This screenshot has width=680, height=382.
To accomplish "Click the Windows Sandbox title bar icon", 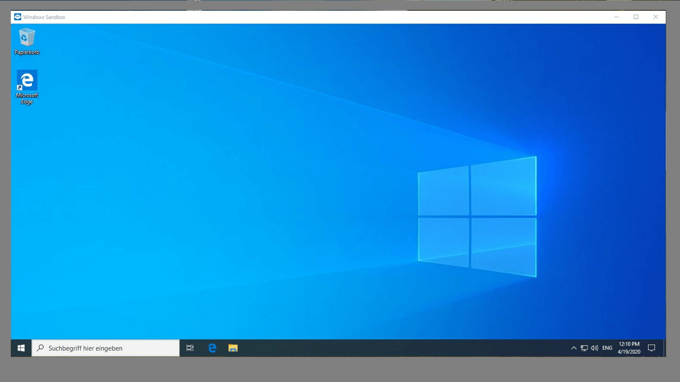I will (18, 17).
